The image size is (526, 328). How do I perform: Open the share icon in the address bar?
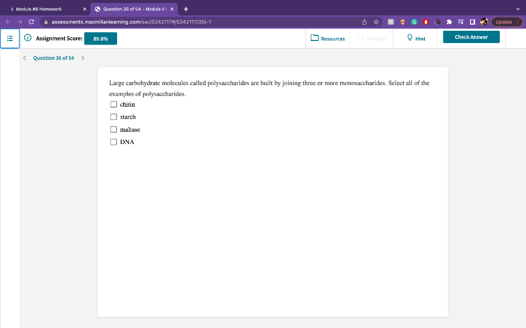[364, 22]
